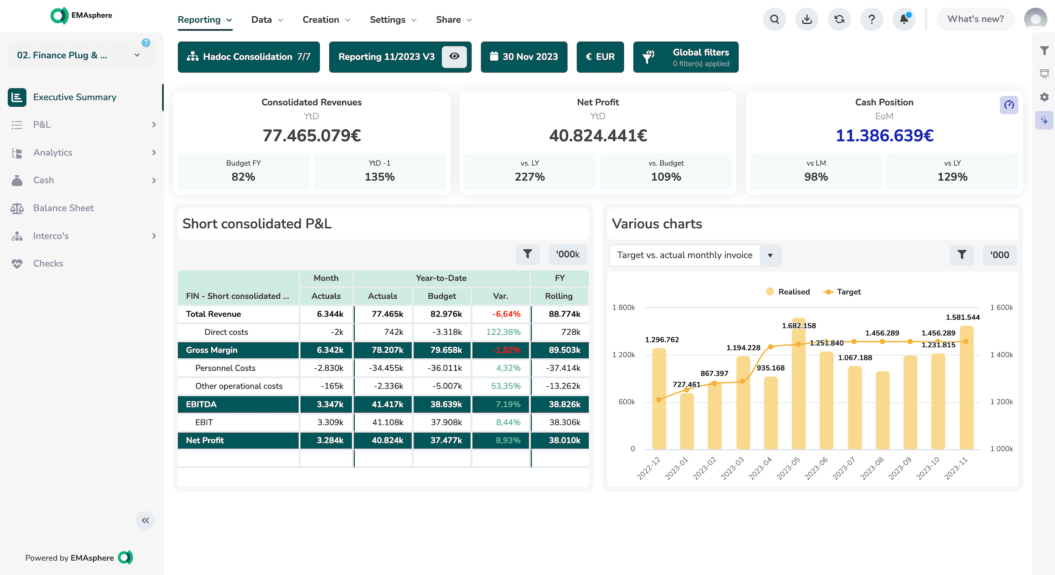
Task: Click the gauge icon on Cash Position
Action: pyautogui.click(x=1008, y=105)
